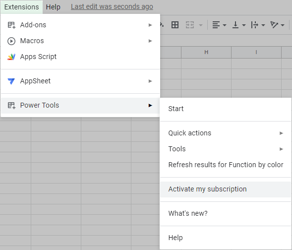Click the Add-ons table icon
Viewport: 292px width, 250px height.
tap(11, 25)
